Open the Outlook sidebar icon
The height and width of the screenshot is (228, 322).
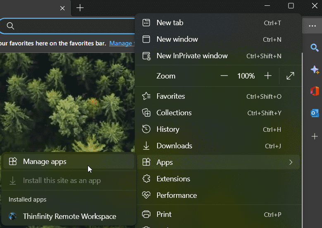pos(315,113)
